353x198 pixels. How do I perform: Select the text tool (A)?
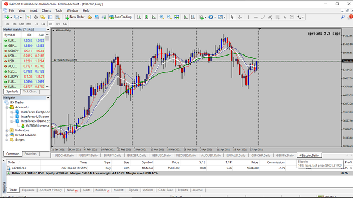tap(285, 17)
